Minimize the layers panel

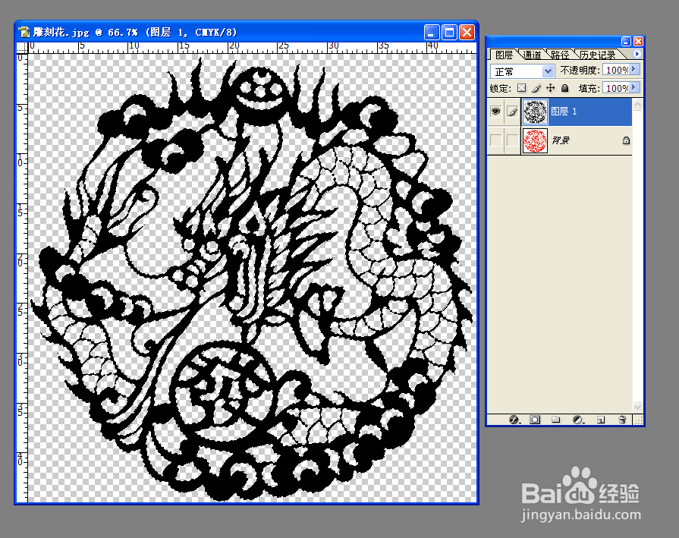[626, 41]
